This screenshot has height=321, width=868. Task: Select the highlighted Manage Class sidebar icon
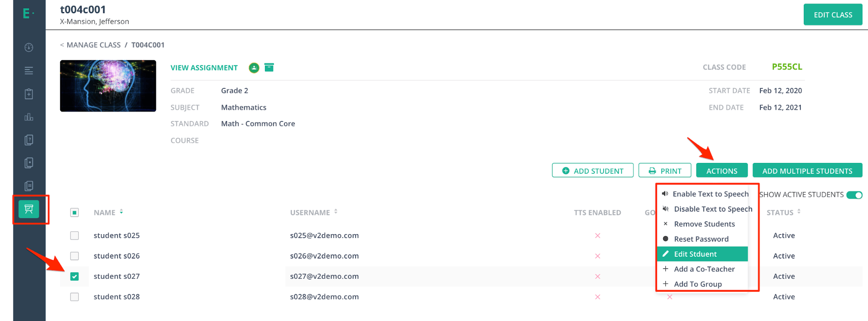click(29, 209)
